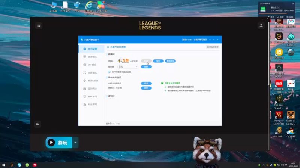Click the taskbar clock
The height and width of the screenshot is (168, 300).
tap(293, 165)
